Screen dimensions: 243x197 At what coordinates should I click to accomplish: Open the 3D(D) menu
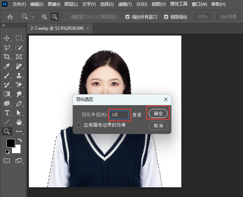(x=142, y=4)
